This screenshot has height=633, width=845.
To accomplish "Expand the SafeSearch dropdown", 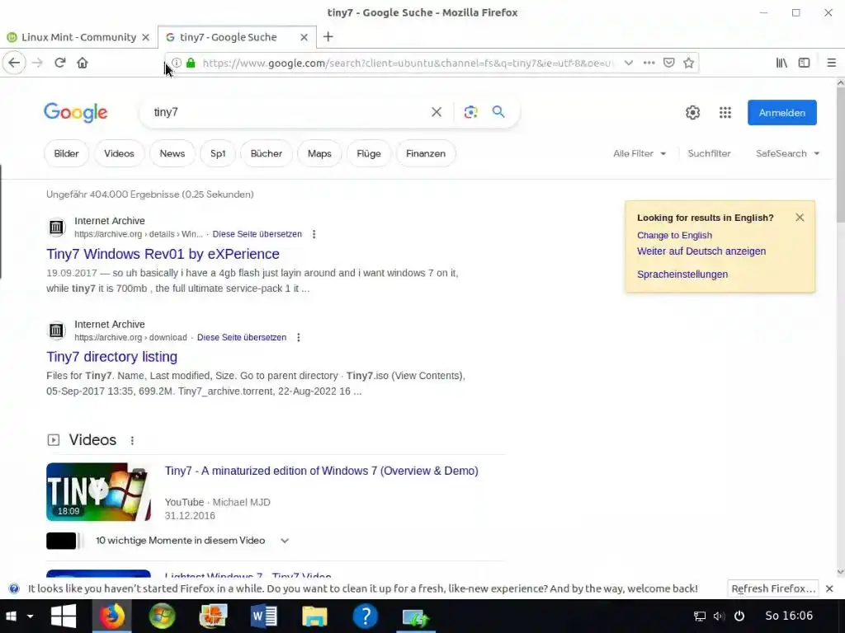I will tap(787, 153).
